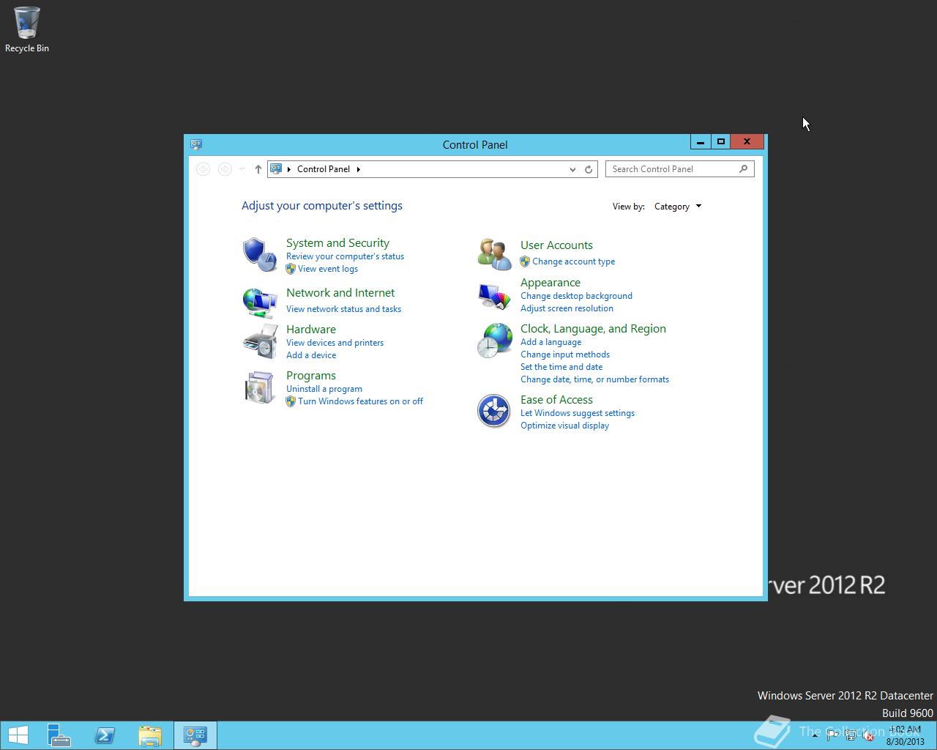This screenshot has width=937, height=750.
Task: Click Control Panel taskbar button
Action: [195, 735]
